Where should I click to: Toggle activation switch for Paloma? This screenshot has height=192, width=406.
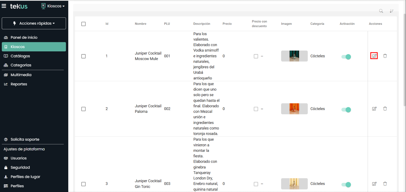[x=346, y=110]
